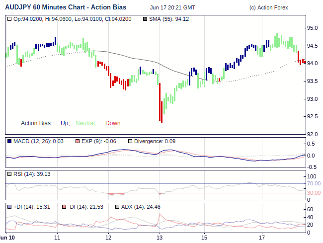
Task: Click the SMA (55) legend swatch
Action: click(145, 19)
